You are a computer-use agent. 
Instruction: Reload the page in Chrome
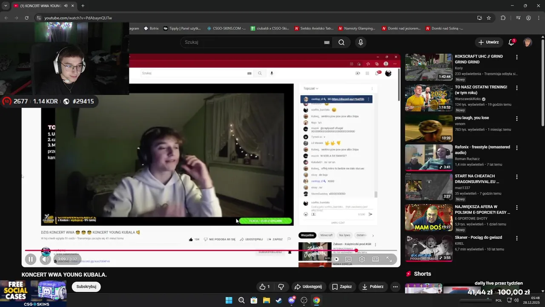(x=26, y=18)
